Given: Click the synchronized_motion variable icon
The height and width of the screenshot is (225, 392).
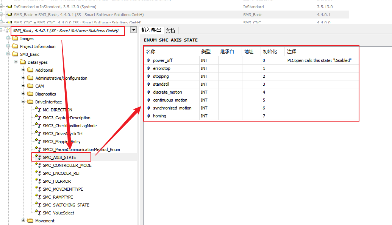Looking at the screenshot, I should click(x=148, y=108).
